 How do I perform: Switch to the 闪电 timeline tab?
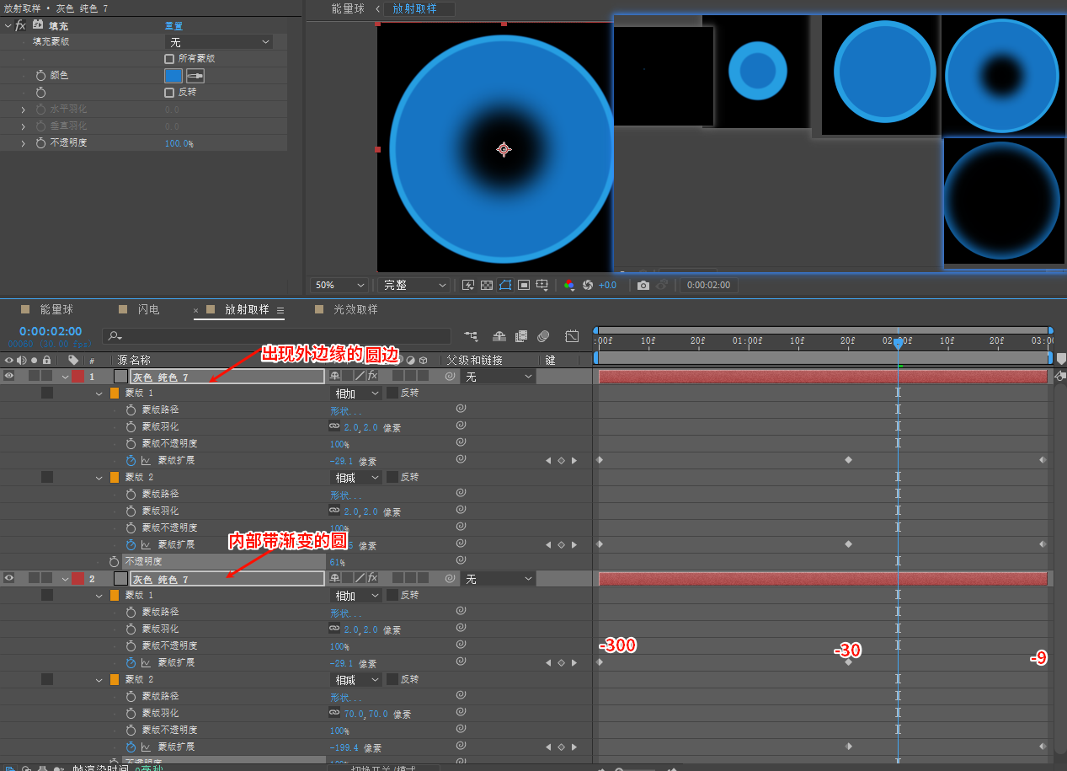click(148, 309)
